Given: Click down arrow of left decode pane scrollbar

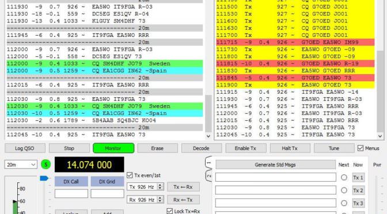Looking at the screenshot, I should point(208,136).
